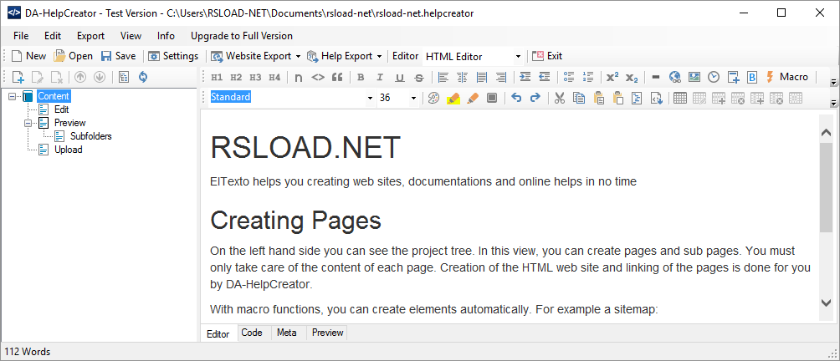This screenshot has width=840, height=361.
Task: Open the Edit menu
Action: [53, 36]
